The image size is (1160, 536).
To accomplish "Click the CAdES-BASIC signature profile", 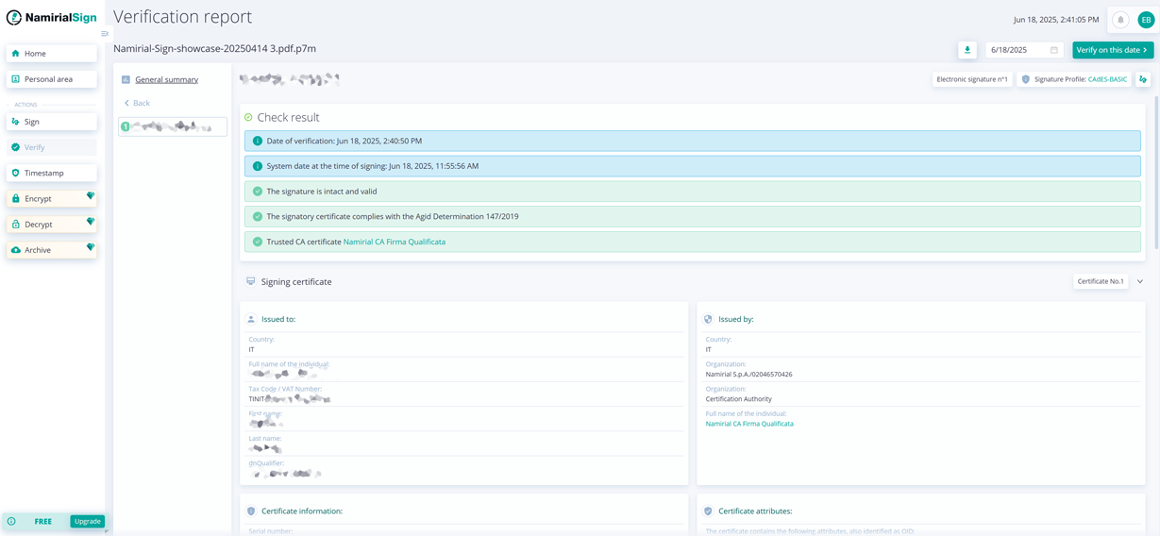I will [x=1107, y=79].
